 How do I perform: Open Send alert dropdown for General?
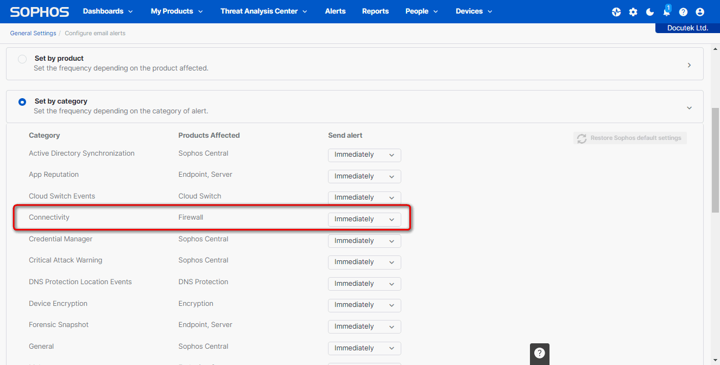[364, 348]
